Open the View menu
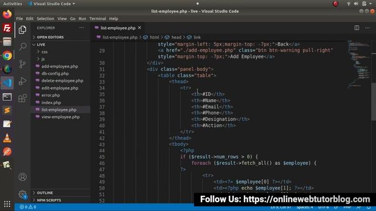This screenshot has width=376, height=211. 62,18
